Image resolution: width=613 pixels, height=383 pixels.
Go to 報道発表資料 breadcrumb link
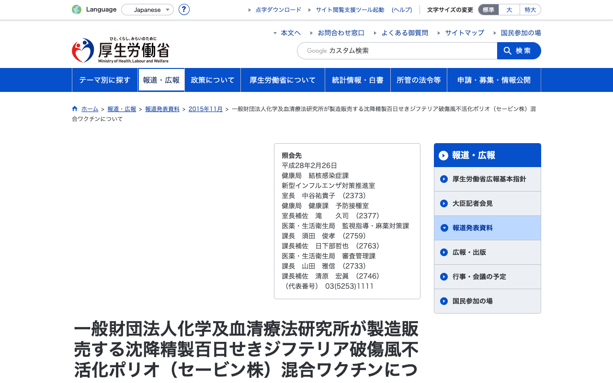(x=162, y=109)
